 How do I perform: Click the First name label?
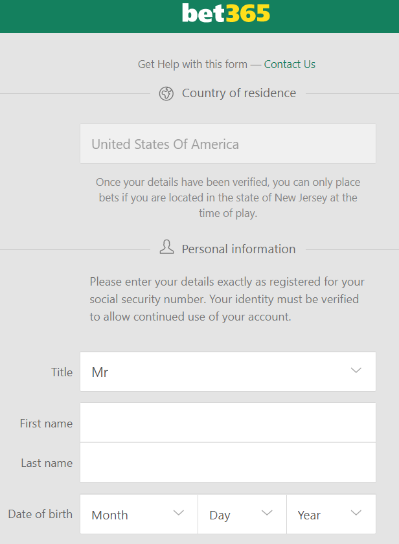(x=46, y=424)
